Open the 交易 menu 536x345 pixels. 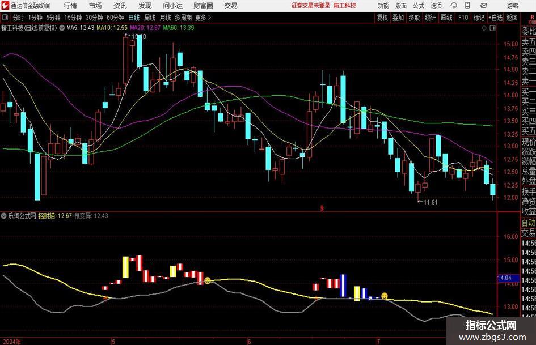(231, 6)
